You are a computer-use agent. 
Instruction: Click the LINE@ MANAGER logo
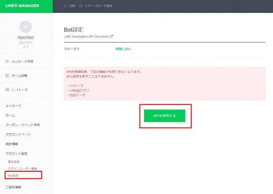pyautogui.click(x=22, y=6)
